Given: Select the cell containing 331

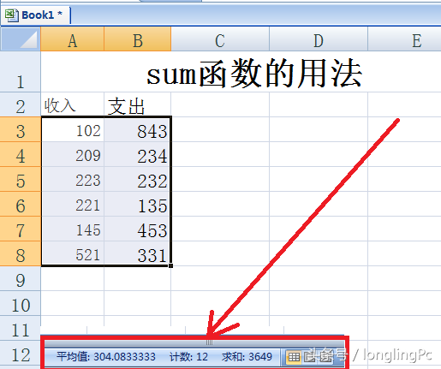Looking at the screenshot, I should click(x=138, y=253).
